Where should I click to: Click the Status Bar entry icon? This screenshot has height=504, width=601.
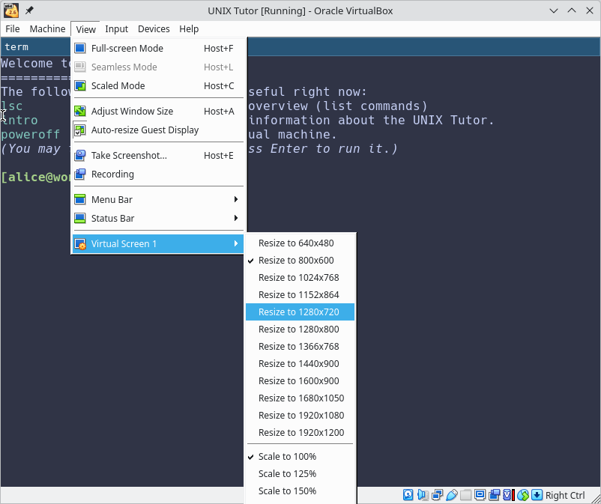79,218
